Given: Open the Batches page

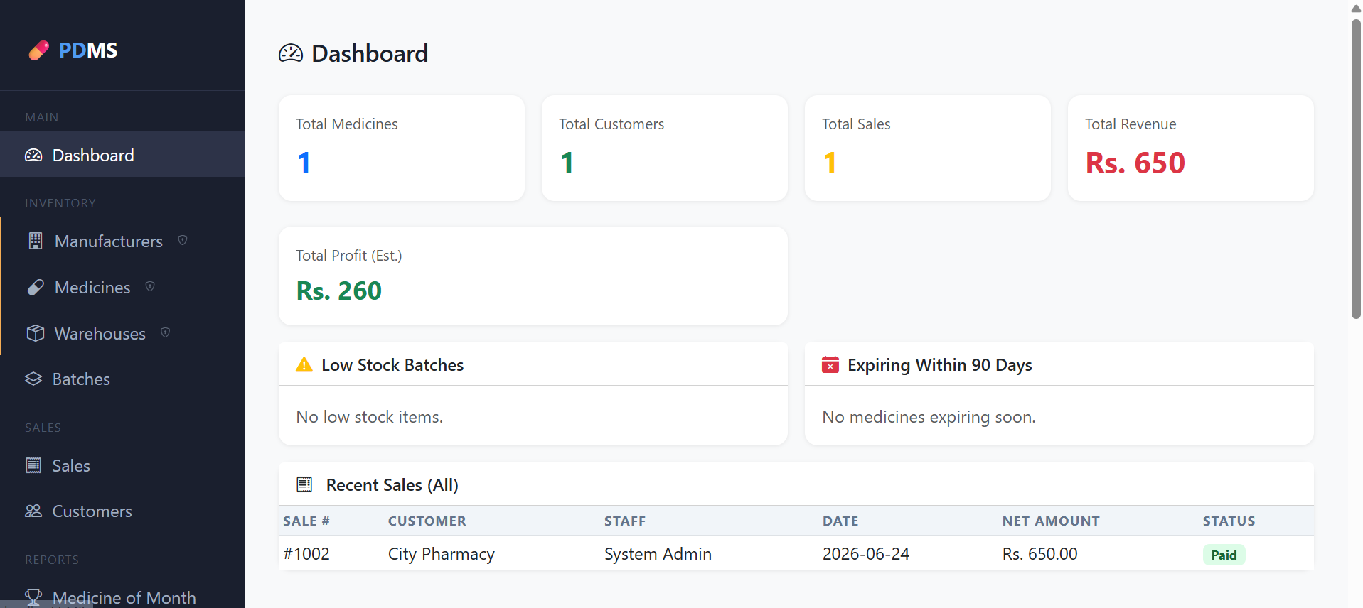Looking at the screenshot, I should (81, 379).
